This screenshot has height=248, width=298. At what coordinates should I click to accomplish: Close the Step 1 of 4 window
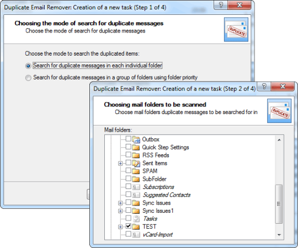click(240, 5)
